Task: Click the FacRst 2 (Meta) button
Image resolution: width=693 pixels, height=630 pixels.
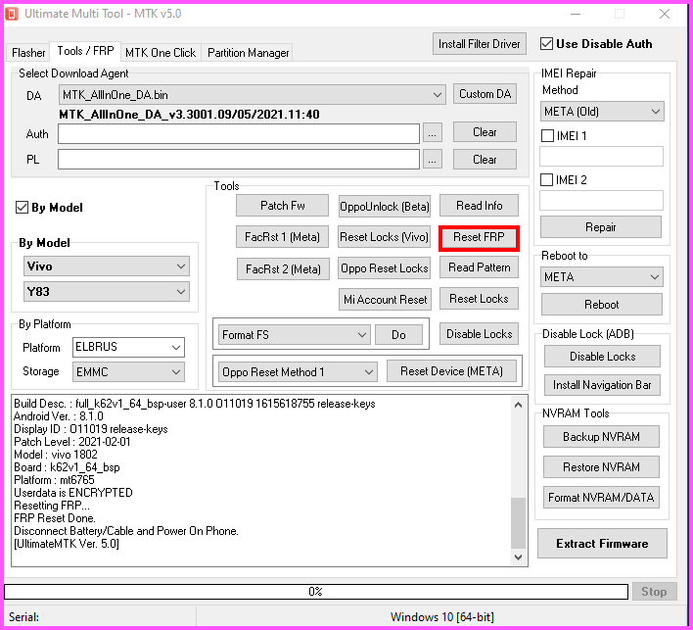Action: tap(283, 269)
